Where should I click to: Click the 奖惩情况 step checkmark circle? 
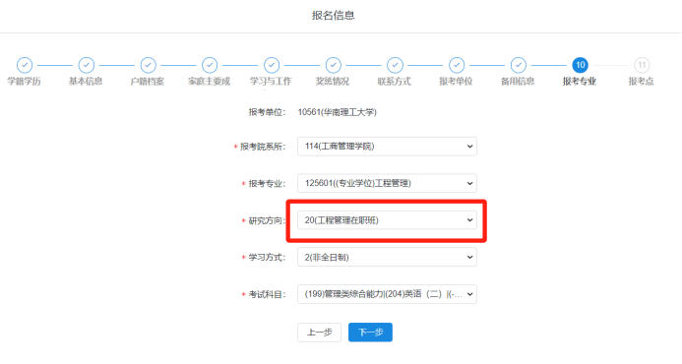tap(334, 65)
